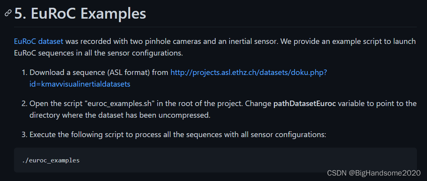Click the anchor link icon beside heading
The width and height of the screenshot is (427, 181).
[8, 13]
